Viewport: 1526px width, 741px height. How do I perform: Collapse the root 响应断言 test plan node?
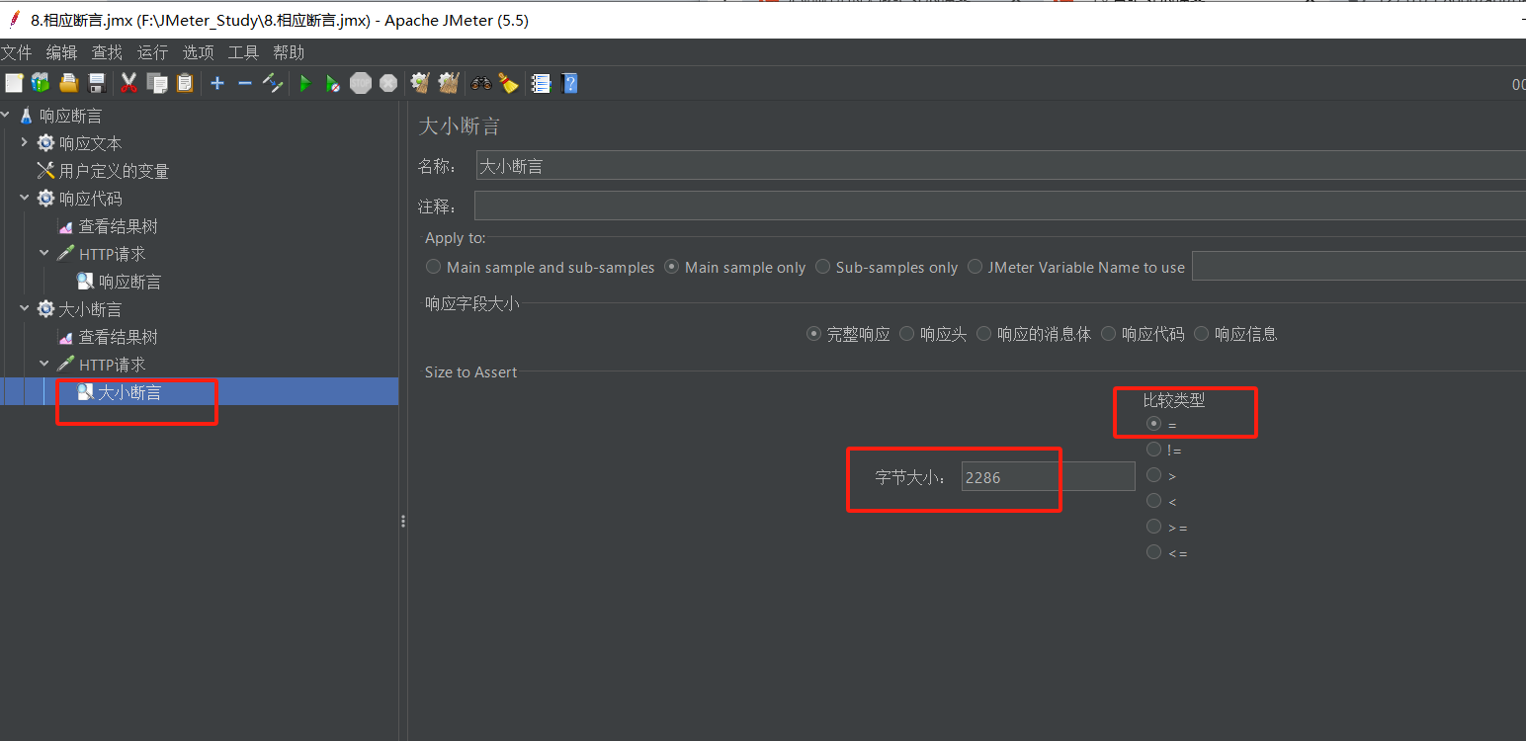(x=5, y=116)
